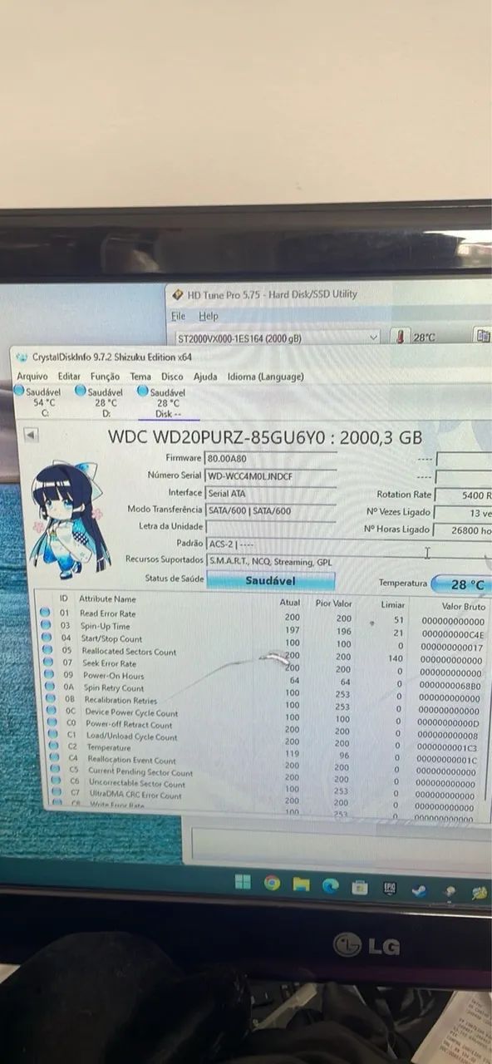This screenshot has width=492, height=1064.
Task: Click threshold value 140 for Reallocated Sectors
Action: [394, 658]
